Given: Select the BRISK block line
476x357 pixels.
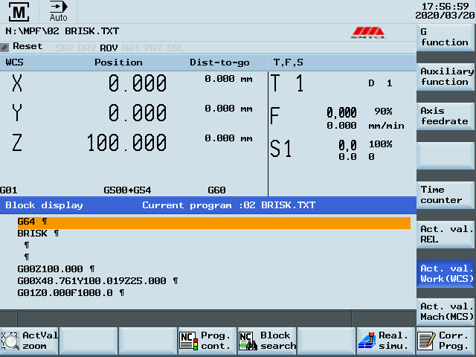Looking at the screenshot, I should pos(38,234).
